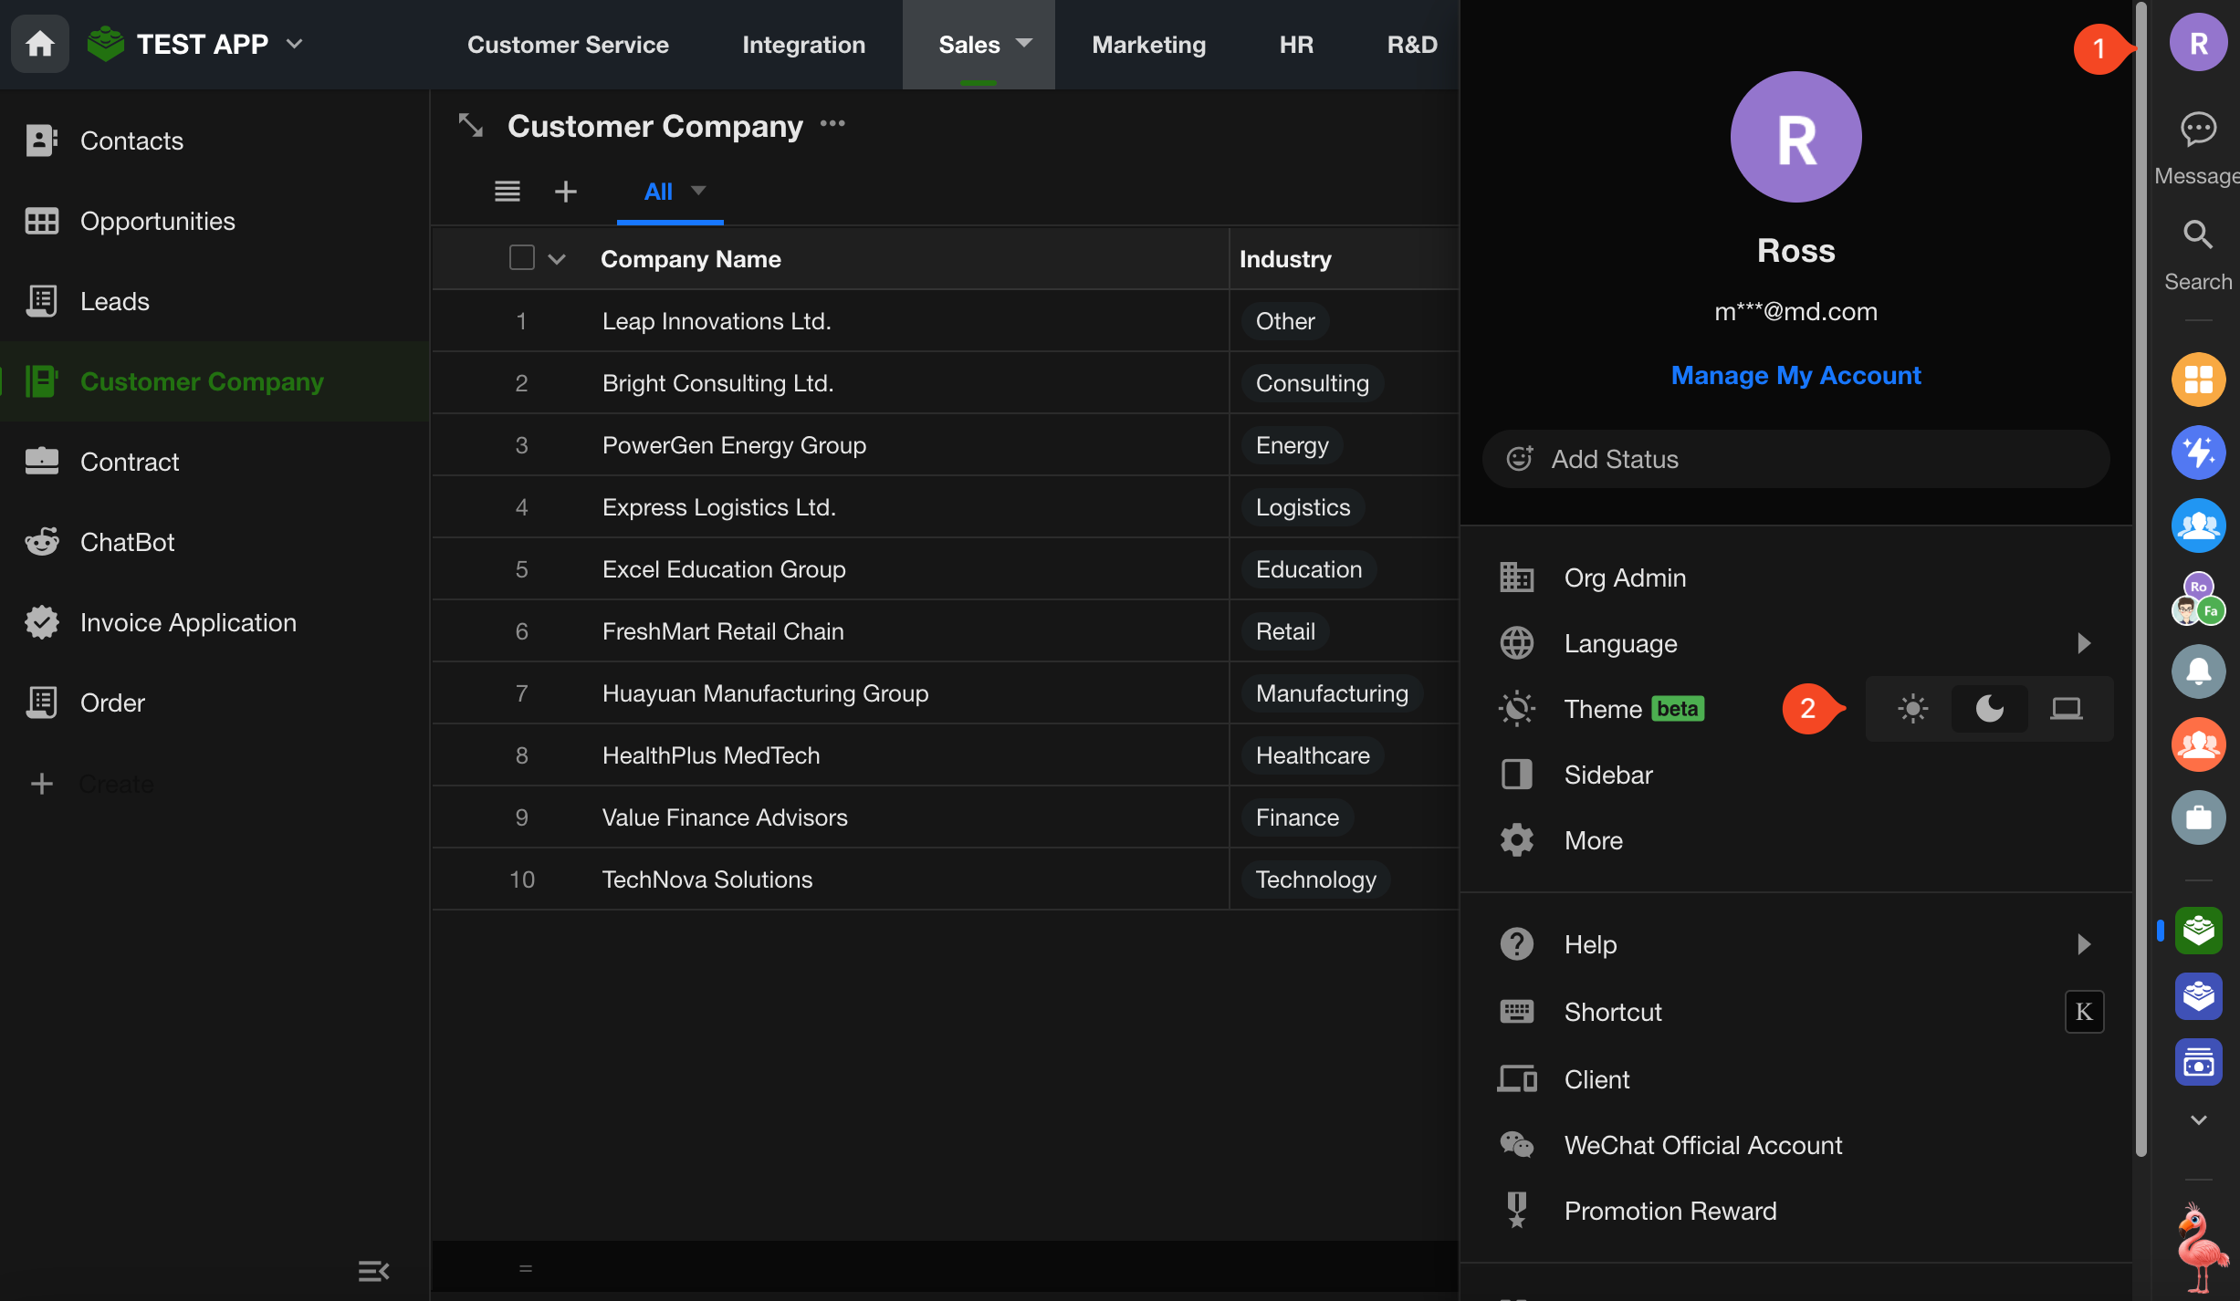Screen dimensions: 2240x1301
Task: Open the notification bell icon
Action: pos(2198,671)
